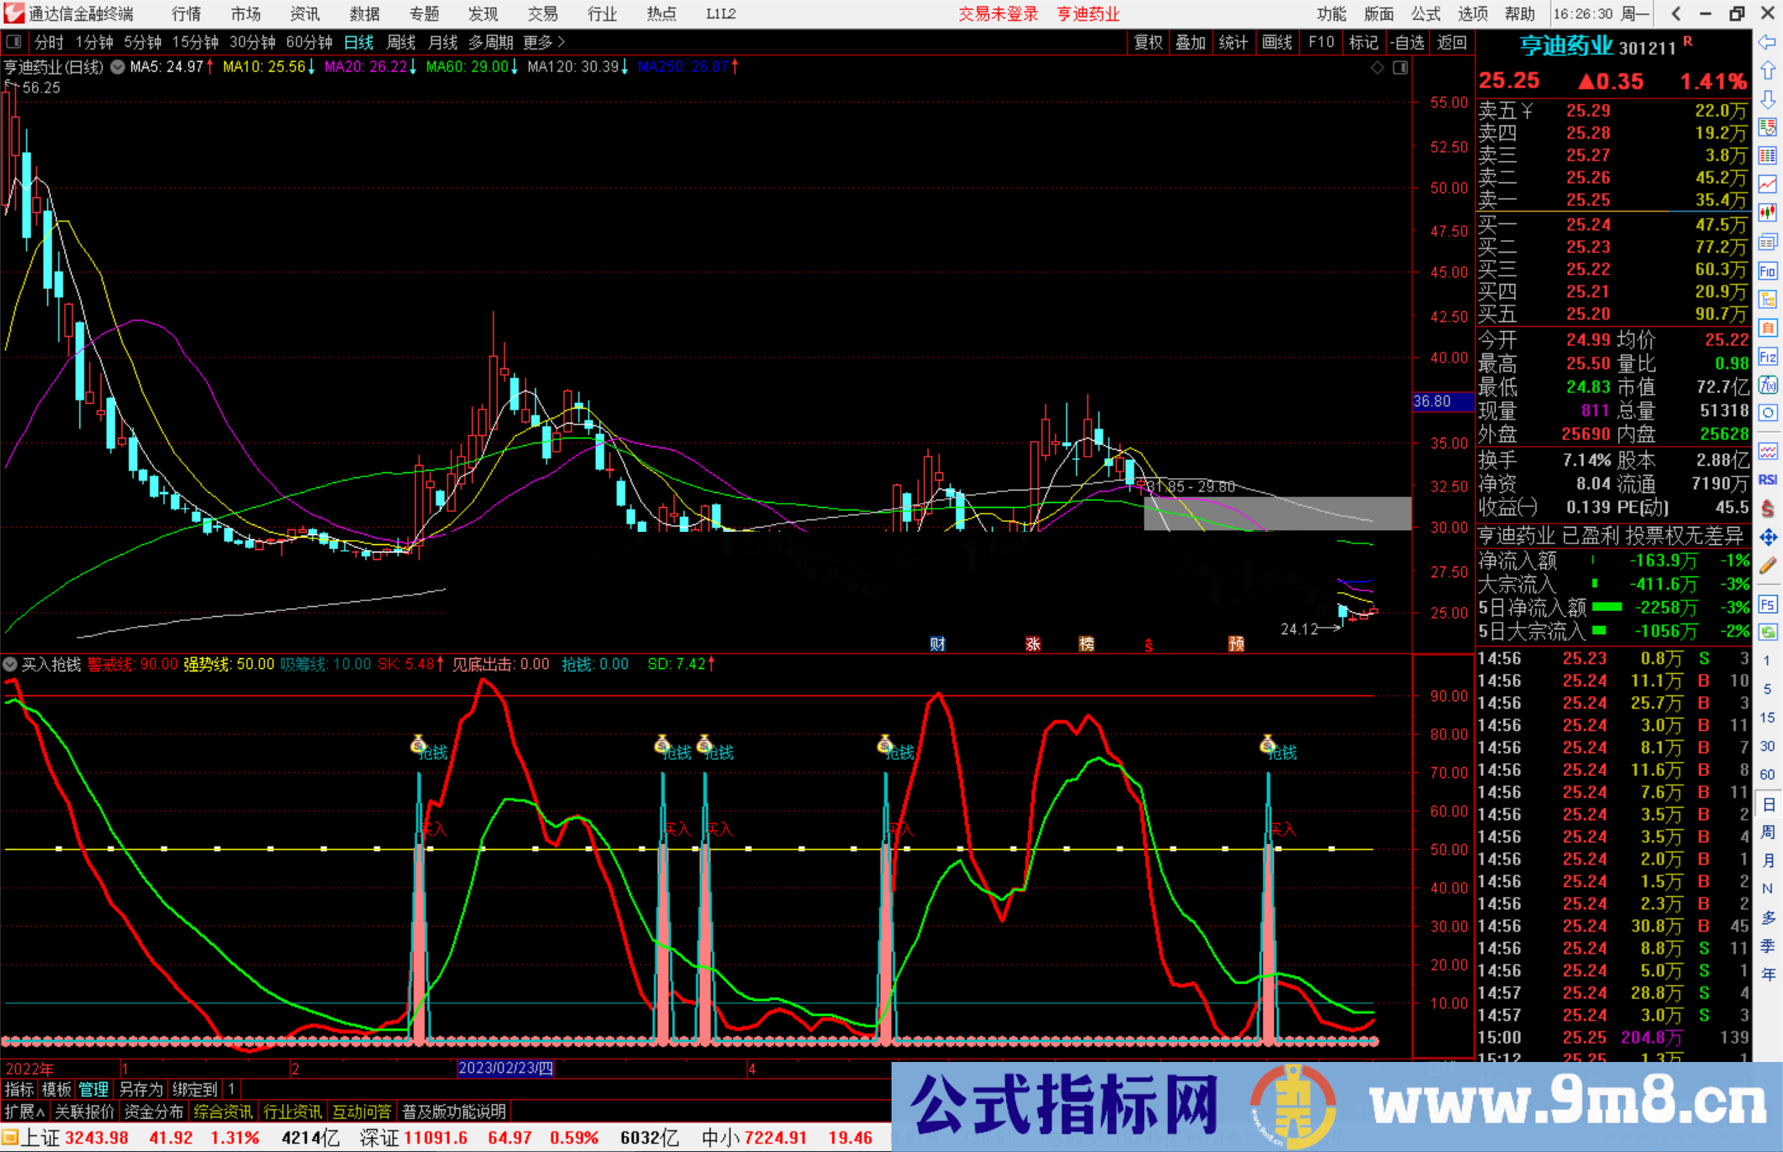Open the dropdown circle beside 亨迪药业(日线)
The image size is (1783, 1152).
(x=117, y=67)
